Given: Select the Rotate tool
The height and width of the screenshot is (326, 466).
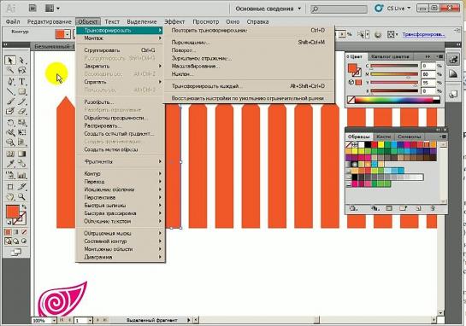Looking at the screenshot, I should [10, 122].
